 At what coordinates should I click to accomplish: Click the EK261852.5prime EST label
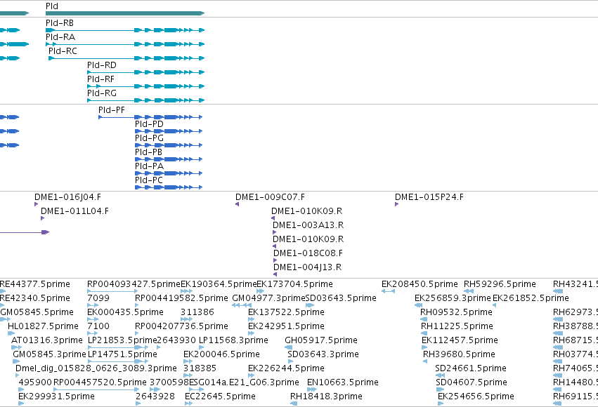(x=531, y=298)
